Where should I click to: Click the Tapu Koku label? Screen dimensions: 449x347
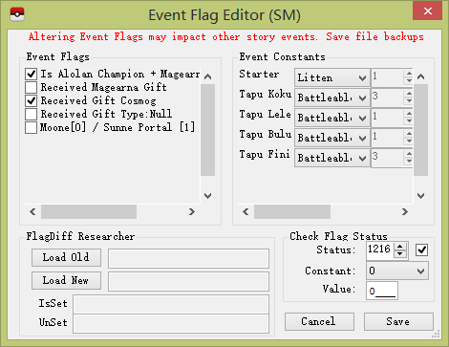266,95
